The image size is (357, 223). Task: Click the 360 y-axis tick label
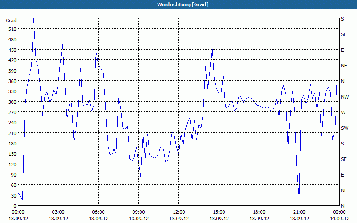12,81
